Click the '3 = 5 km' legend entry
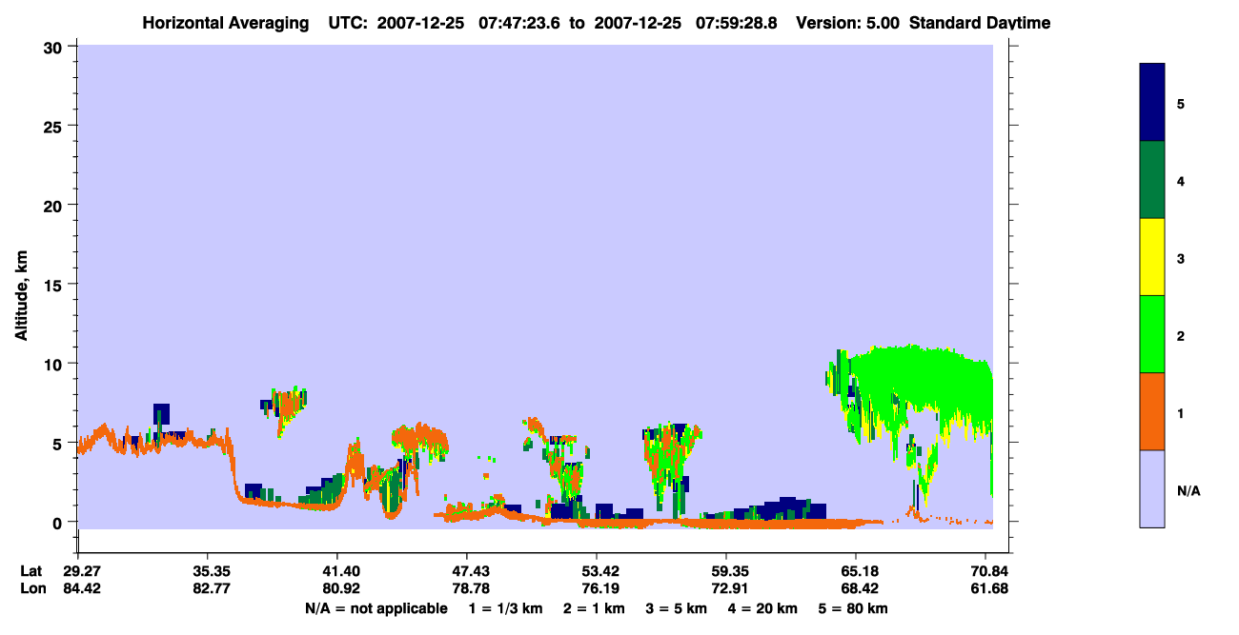The width and height of the screenshot is (1239, 635). click(x=679, y=608)
